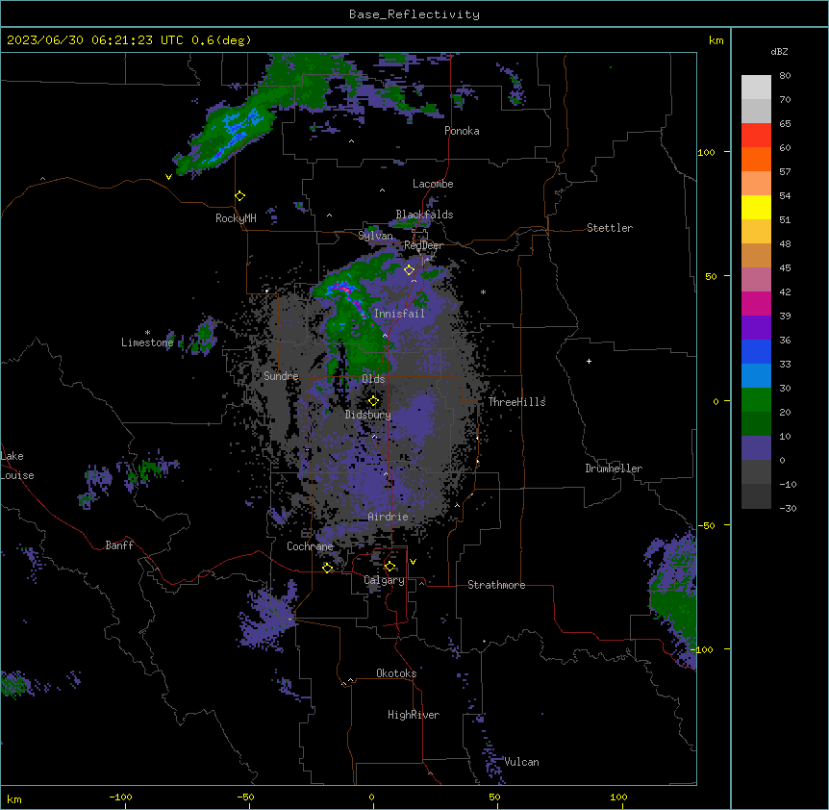Click the yellow diamond marker below RedDeer
Screen dimensions: 829x810
[409, 269]
